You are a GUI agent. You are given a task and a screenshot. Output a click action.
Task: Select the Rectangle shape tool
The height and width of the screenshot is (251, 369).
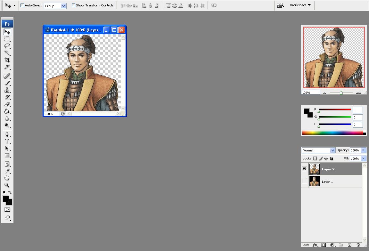click(7, 155)
